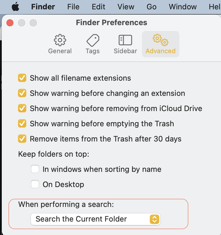The width and height of the screenshot is (221, 235).
Task: Enable folders on top in windows
Action: pyautogui.click(x=35, y=169)
